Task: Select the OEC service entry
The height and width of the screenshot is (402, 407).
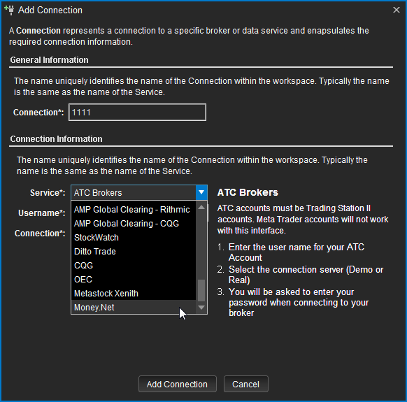Action: pos(134,280)
